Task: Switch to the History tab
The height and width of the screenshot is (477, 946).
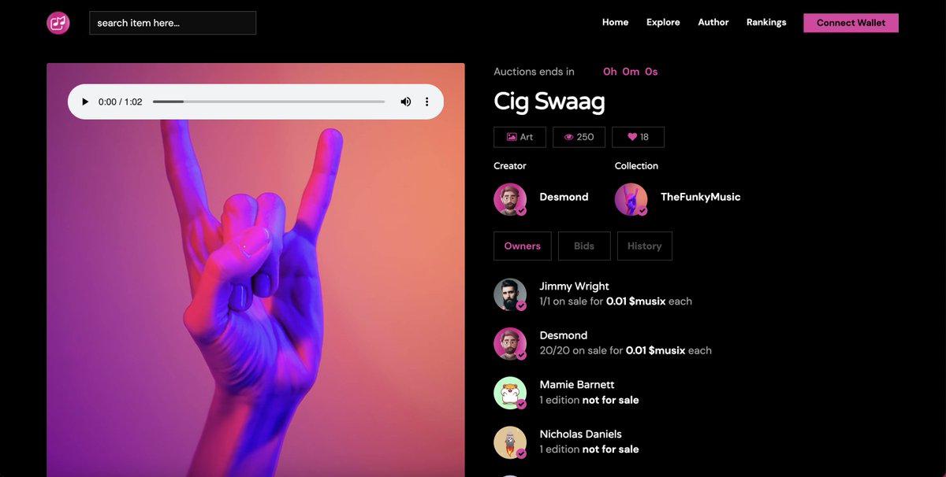Action: [x=645, y=246]
